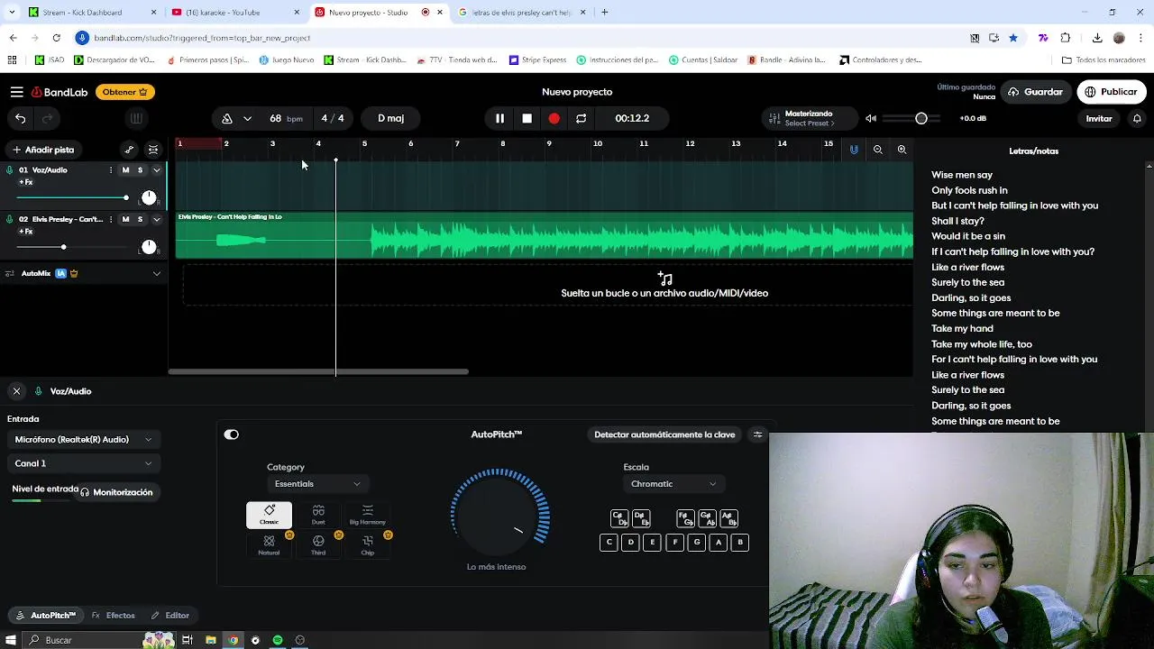Open the D maj key selector
Image resolution: width=1154 pixels, height=649 pixels.
390,118
